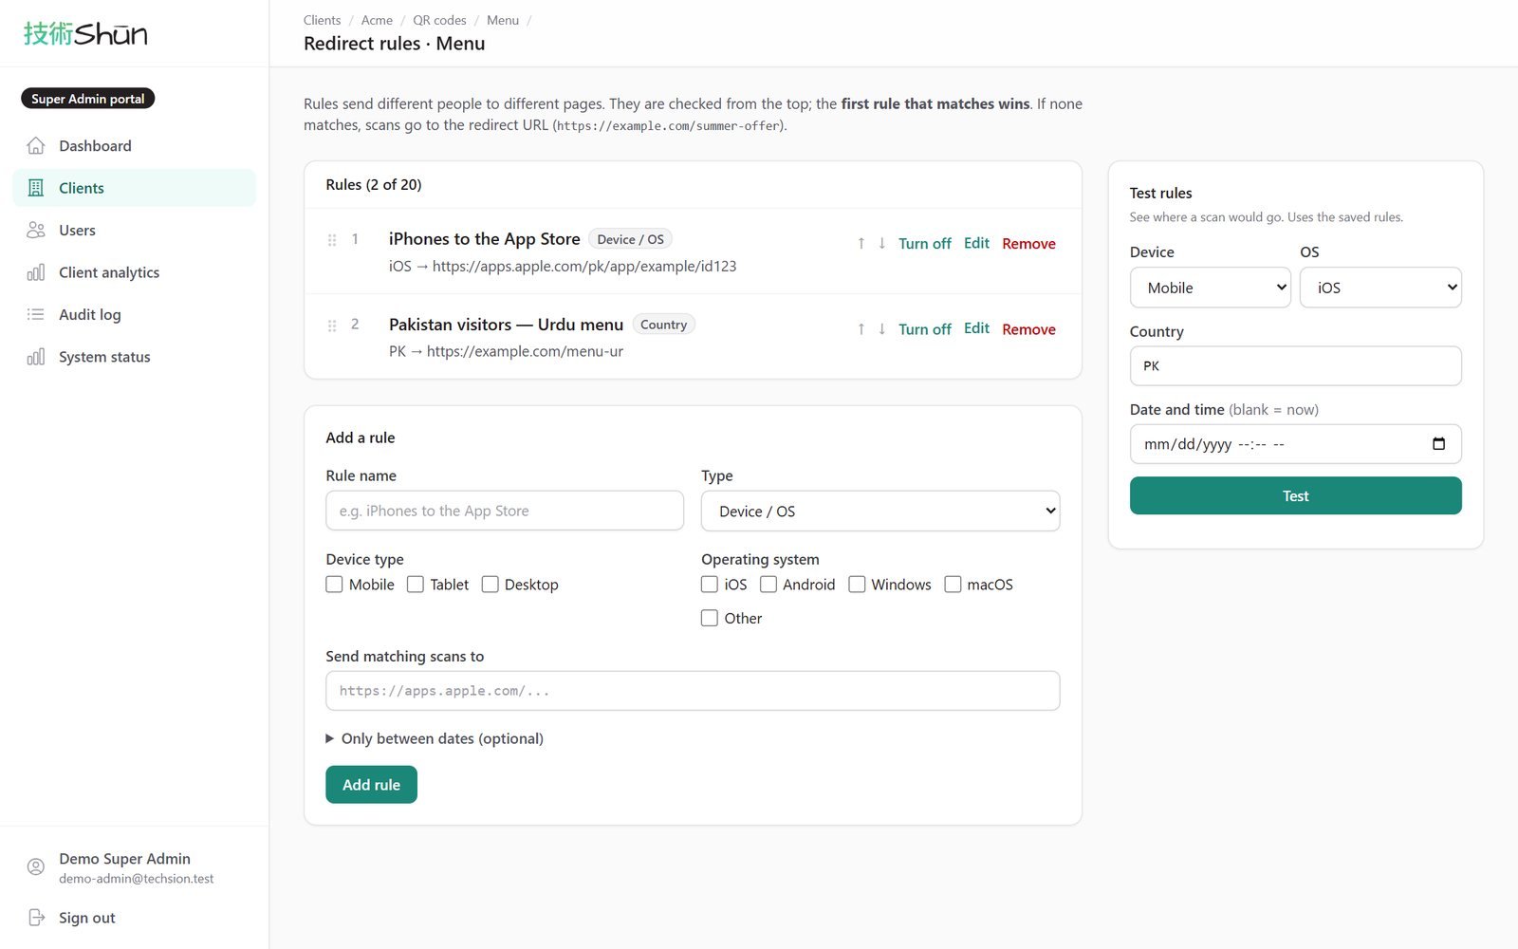The height and width of the screenshot is (949, 1518).
Task: Check the macOS operating system box
Action: (x=953, y=585)
